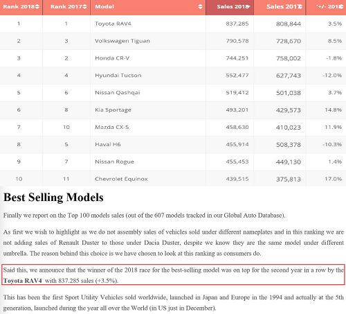Click the Haval H6 model name

point(108,144)
